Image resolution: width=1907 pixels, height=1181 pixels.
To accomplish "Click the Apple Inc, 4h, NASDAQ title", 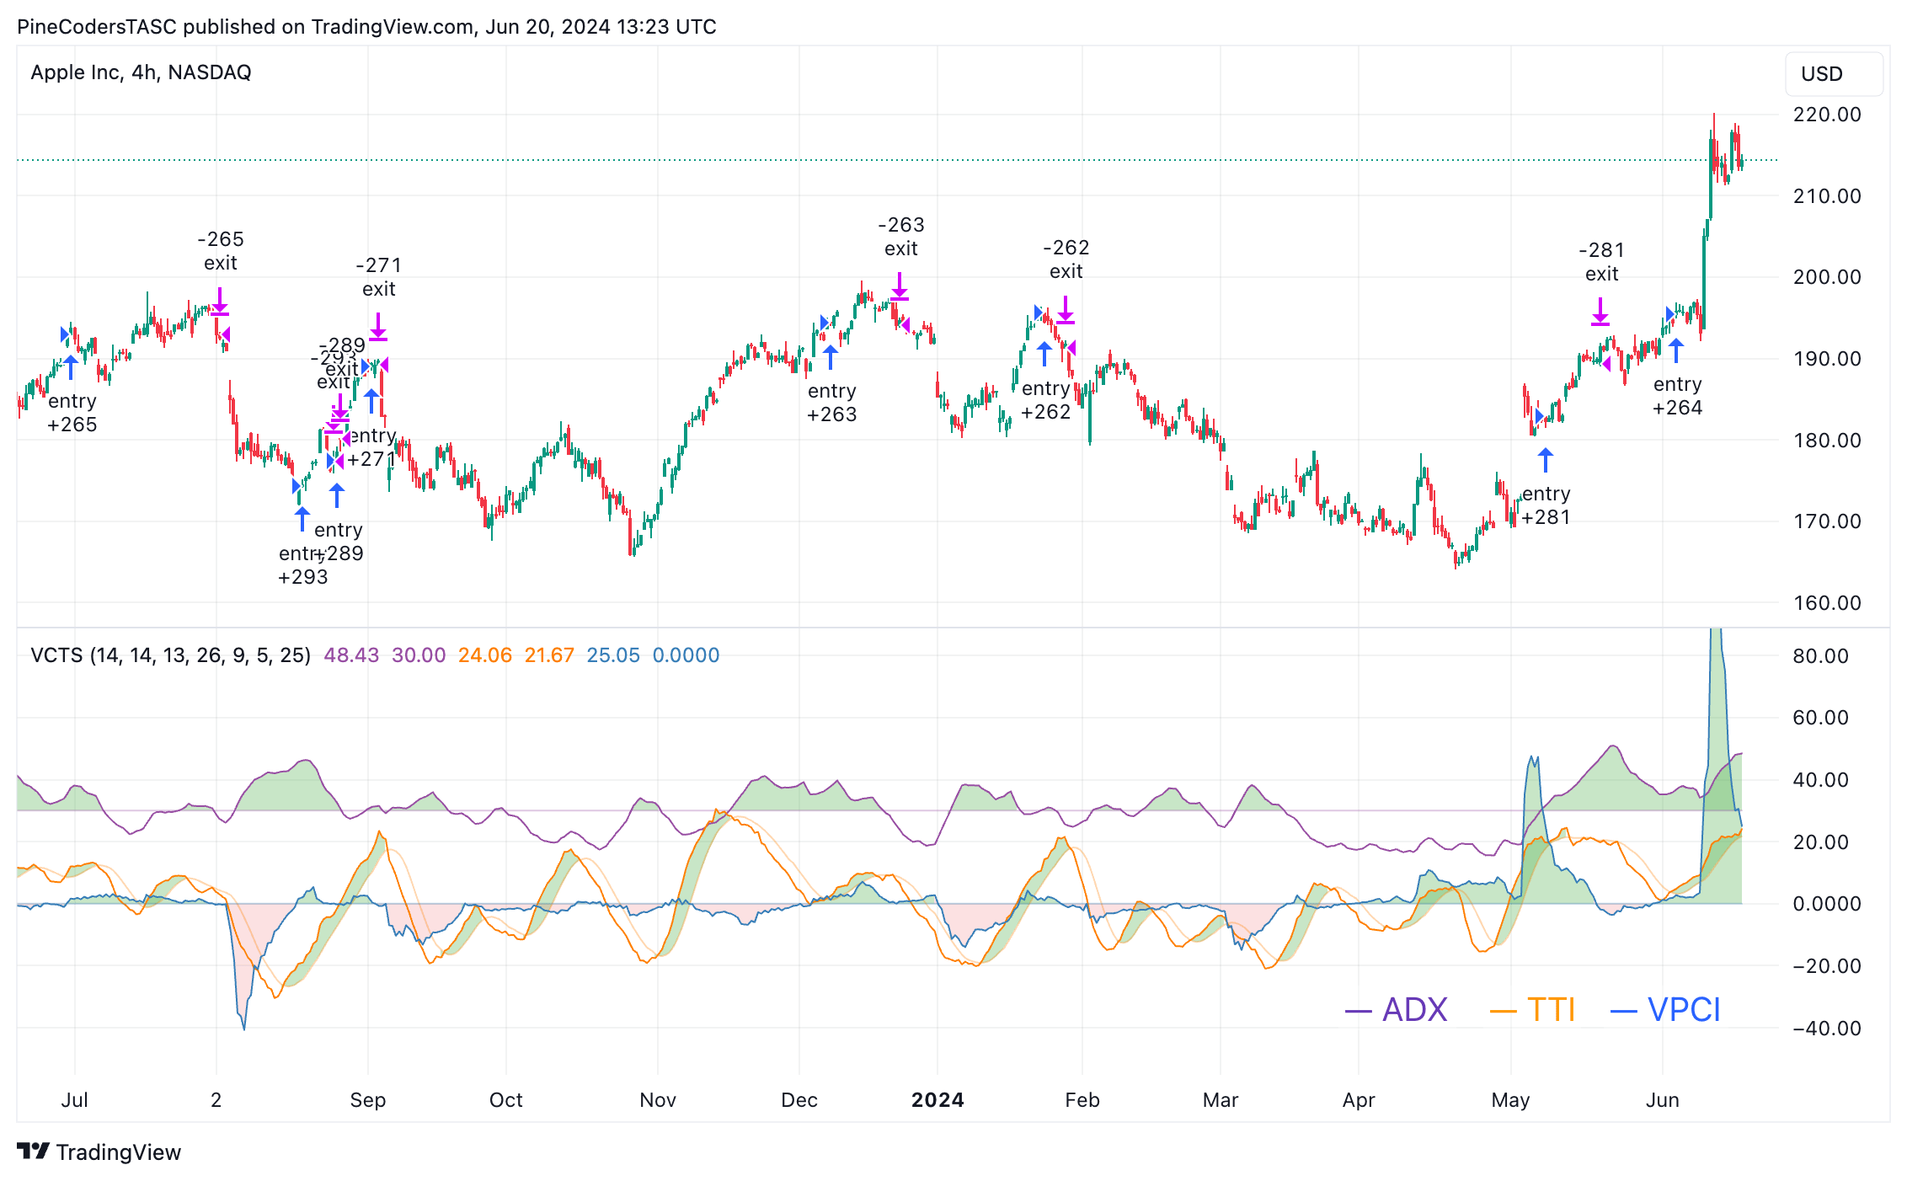I will click(141, 72).
